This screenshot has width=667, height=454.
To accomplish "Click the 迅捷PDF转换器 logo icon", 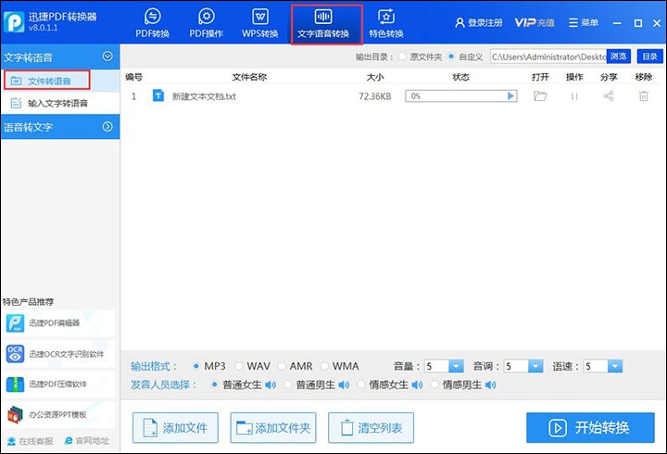I will 14,21.
